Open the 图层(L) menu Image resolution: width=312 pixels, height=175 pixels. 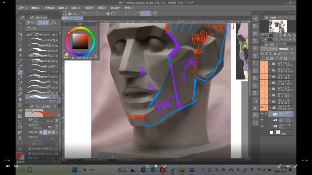(62, 8)
